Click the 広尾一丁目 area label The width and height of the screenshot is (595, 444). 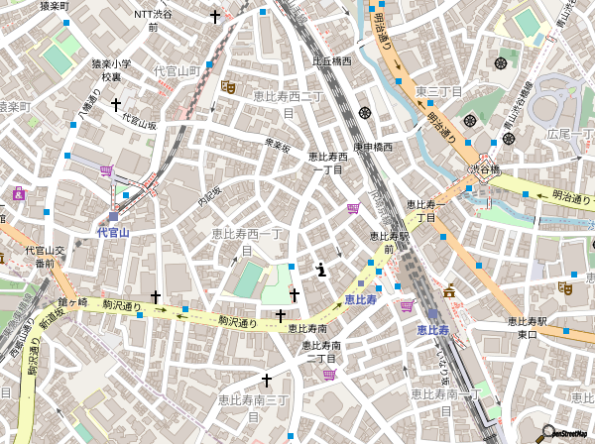pyautogui.click(x=570, y=133)
